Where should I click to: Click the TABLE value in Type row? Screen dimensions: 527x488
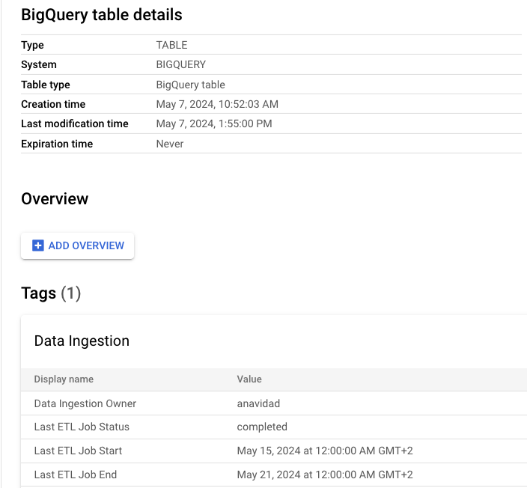[171, 45]
